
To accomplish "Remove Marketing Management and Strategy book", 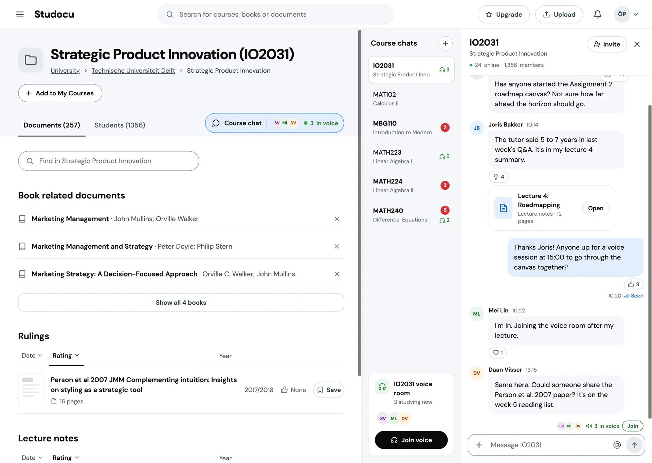I will point(337,246).
